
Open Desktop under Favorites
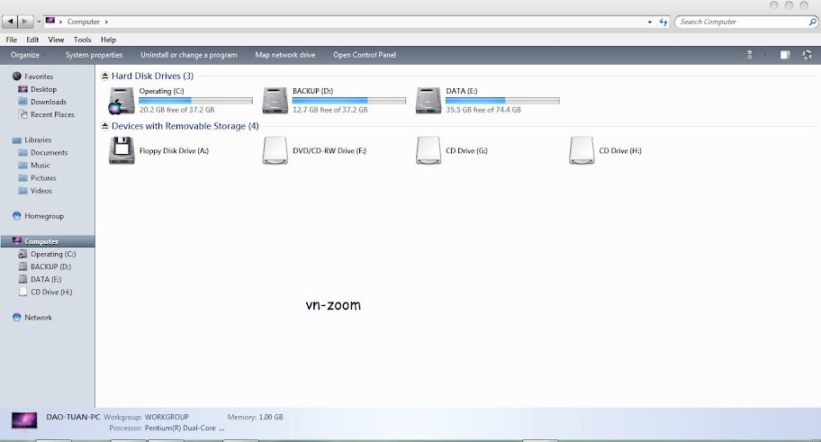point(43,89)
